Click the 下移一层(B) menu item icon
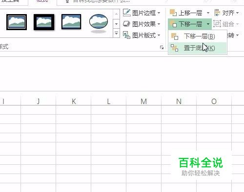This screenshot has width=244, height=192. click(x=175, y=36)
